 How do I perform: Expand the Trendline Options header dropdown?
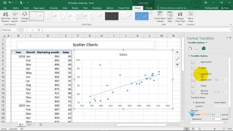(x=206, y=43)
